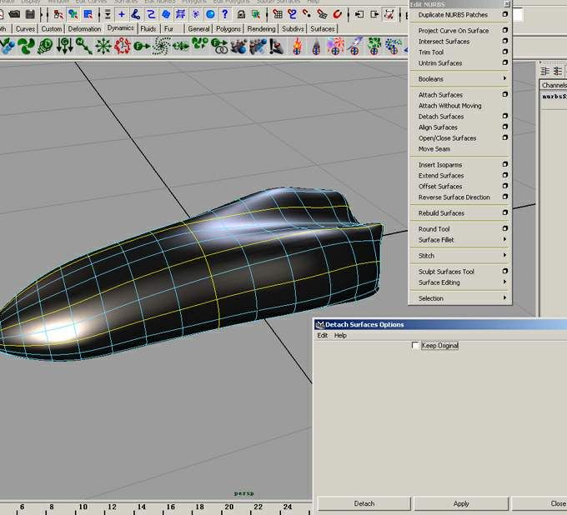Image resolution: width=567 pixels, height=515 pixels.
Task: Open option box for Attach Surfaces
Action: click(x=505, y=94)
